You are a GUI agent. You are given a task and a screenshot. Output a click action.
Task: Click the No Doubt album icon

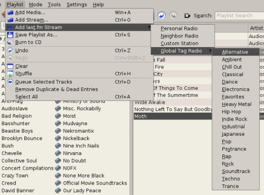[x=58, y=161]
